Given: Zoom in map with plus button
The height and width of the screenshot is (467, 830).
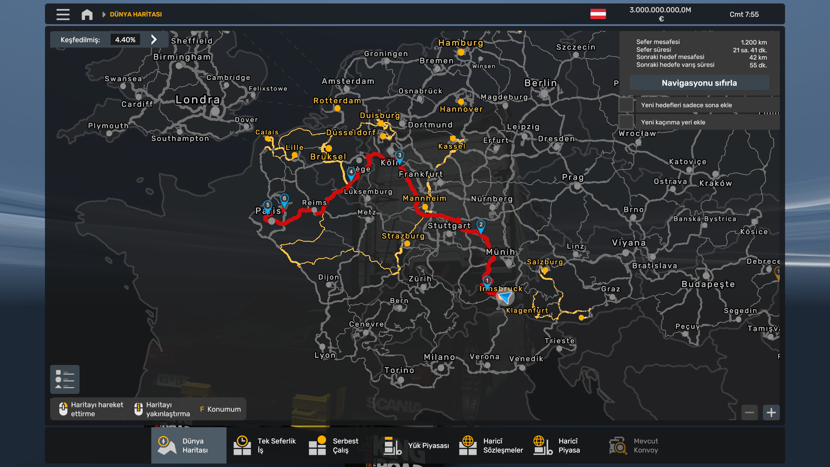Looking at the screenshot, I should tap(771, 413).
